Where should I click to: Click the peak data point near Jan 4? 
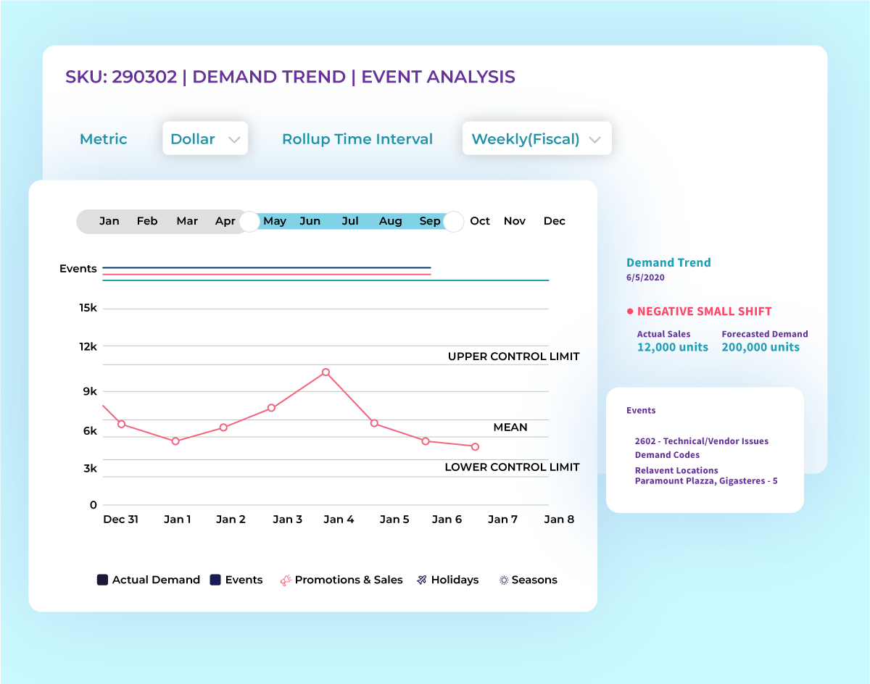(x=326, y=372)
